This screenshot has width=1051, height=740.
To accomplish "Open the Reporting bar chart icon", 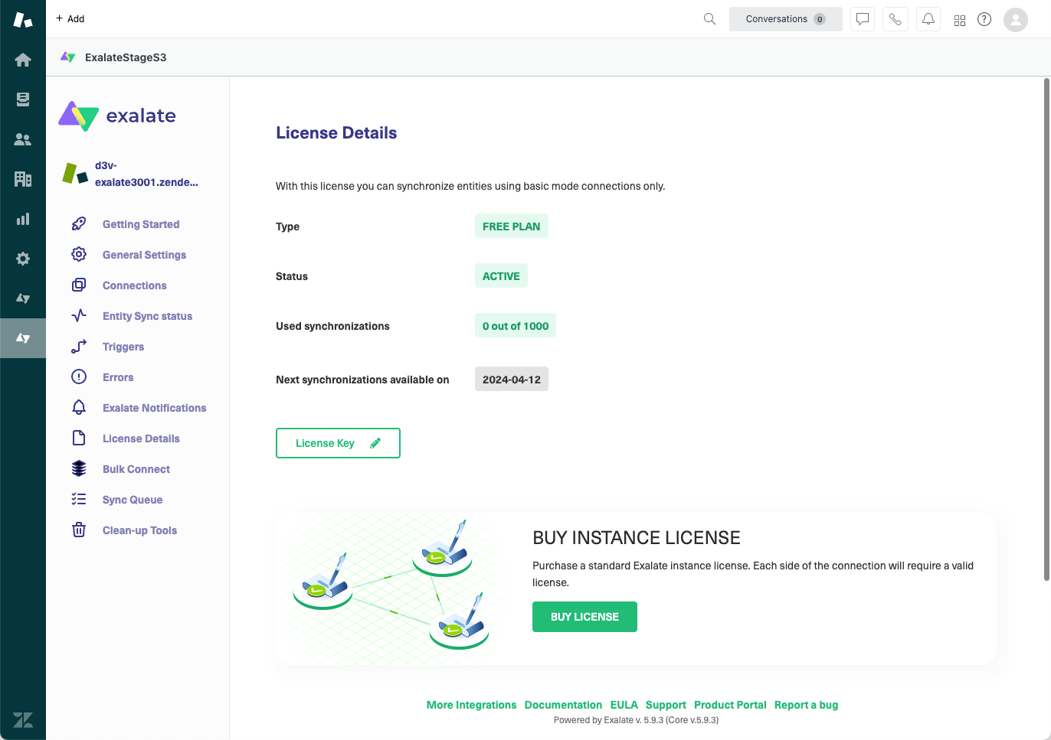I will pos(23,219).
